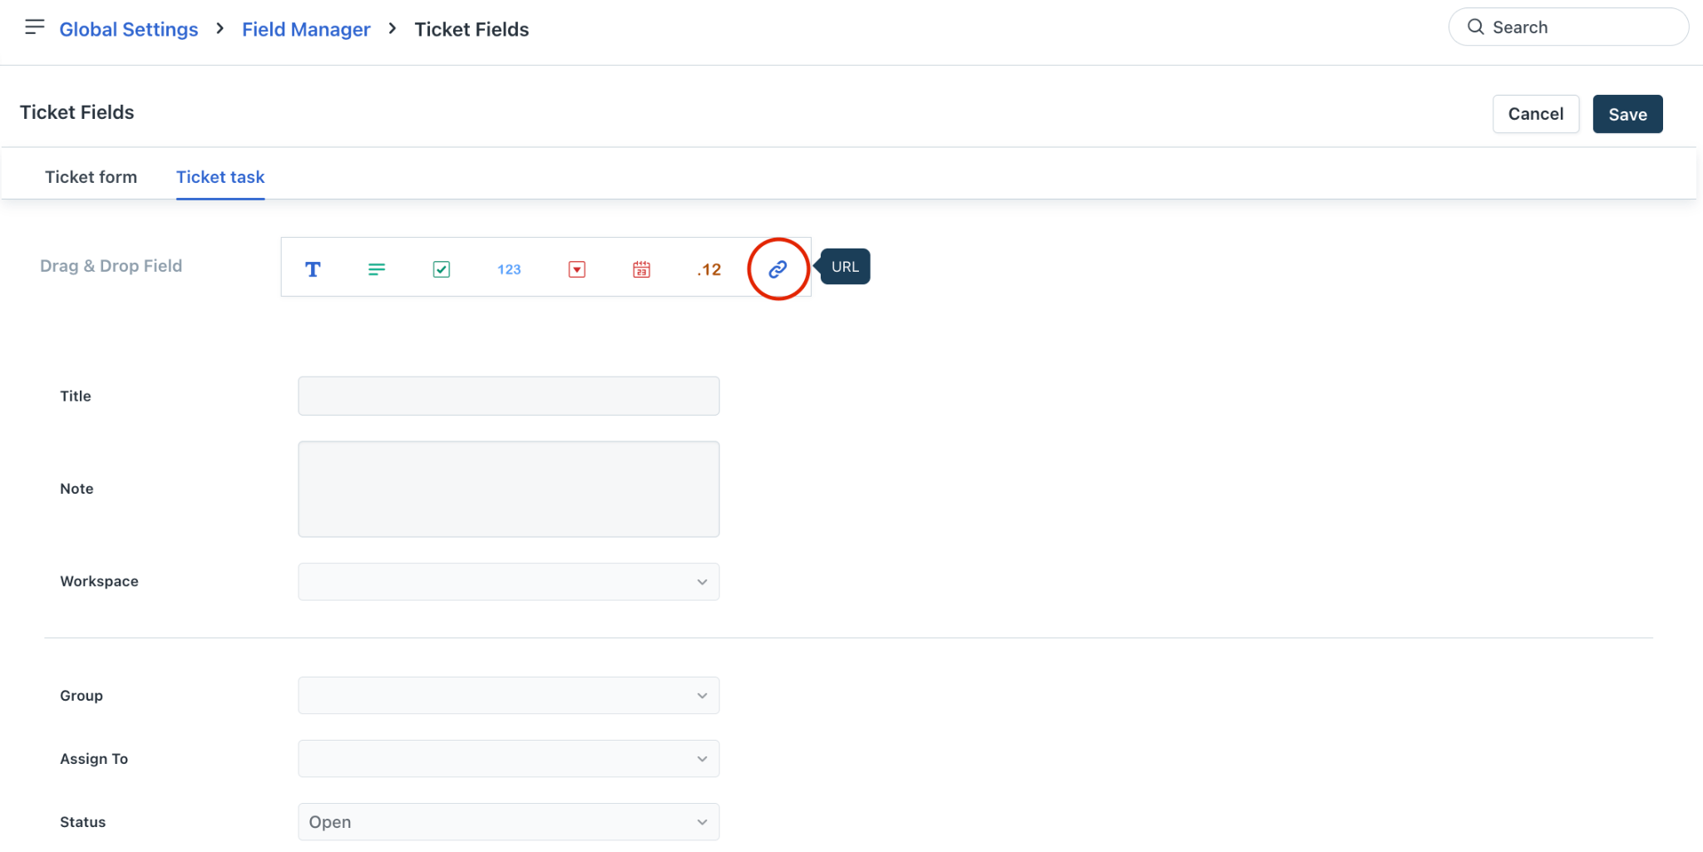Image resolution: width=1703 pixels, height=852 pixels.
Task: Pick the Paragraph field icon
Action: click(377, 269)
